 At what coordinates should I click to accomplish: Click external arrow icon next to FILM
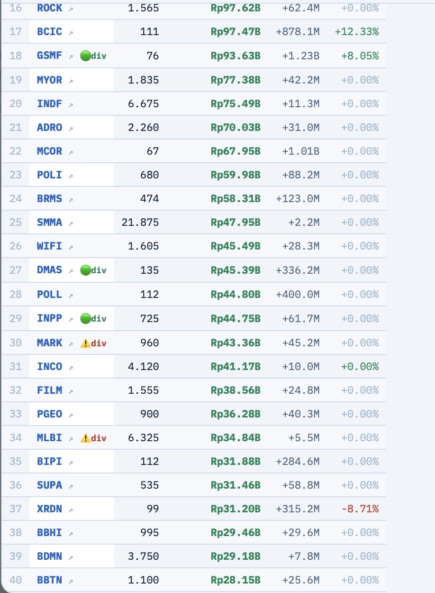(71, 391)
